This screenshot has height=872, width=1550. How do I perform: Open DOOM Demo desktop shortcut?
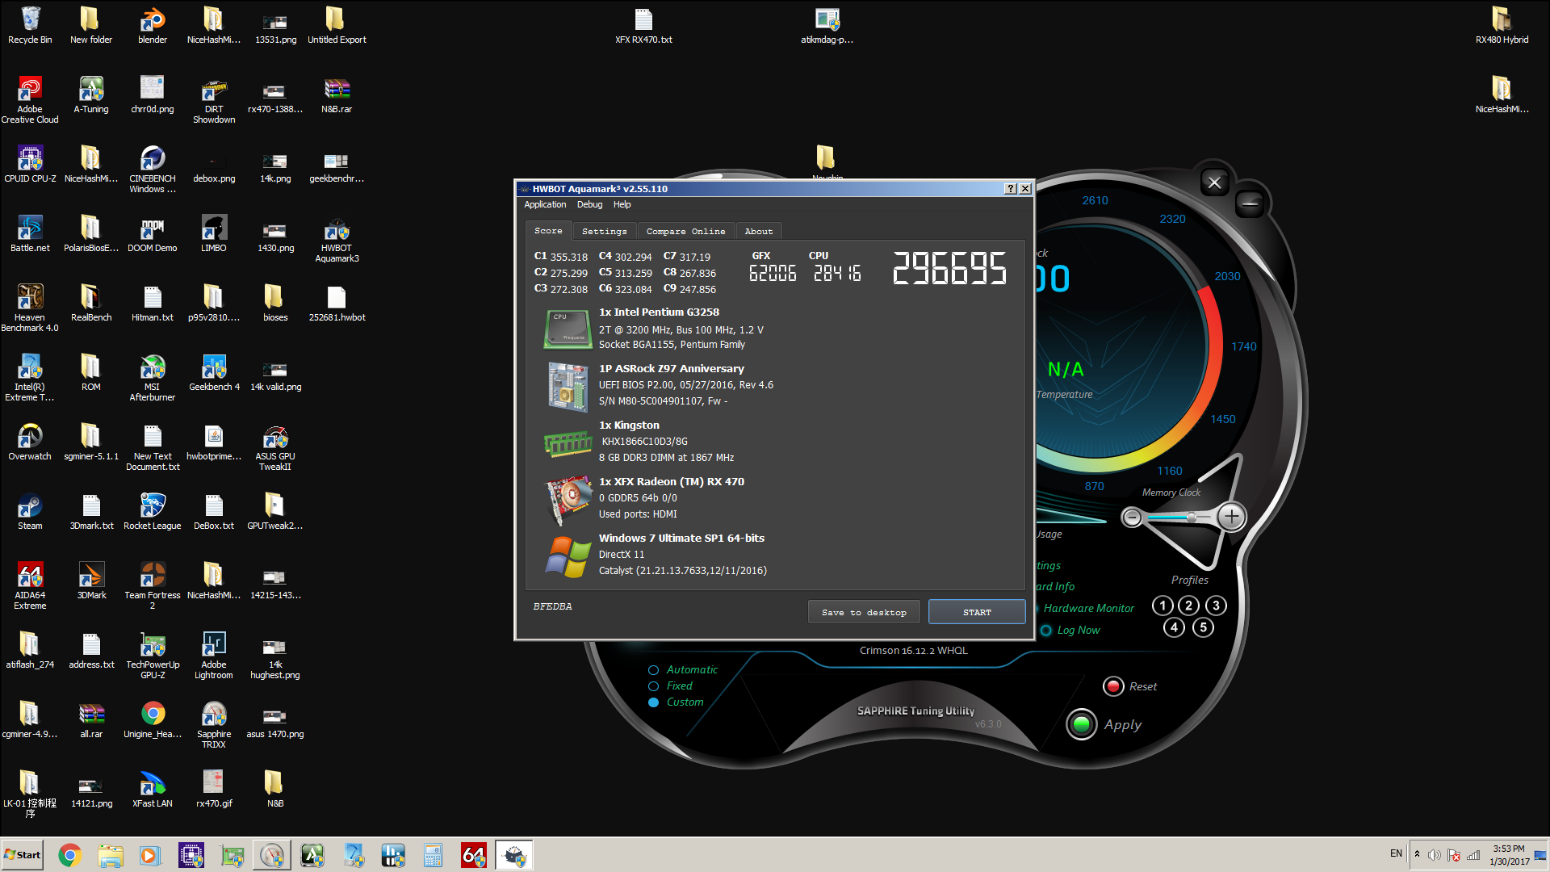(153, 233)
